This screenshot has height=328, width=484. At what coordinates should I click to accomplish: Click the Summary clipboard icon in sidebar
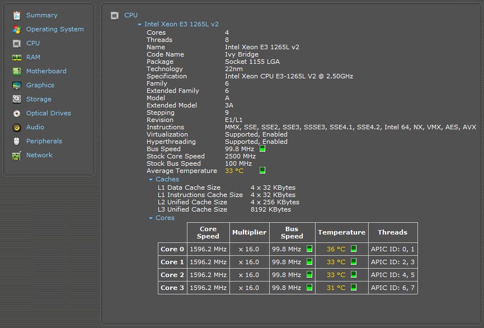tap(16, 15)
